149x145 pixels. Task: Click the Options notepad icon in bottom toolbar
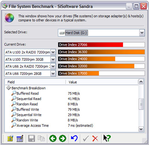point(10,138)
